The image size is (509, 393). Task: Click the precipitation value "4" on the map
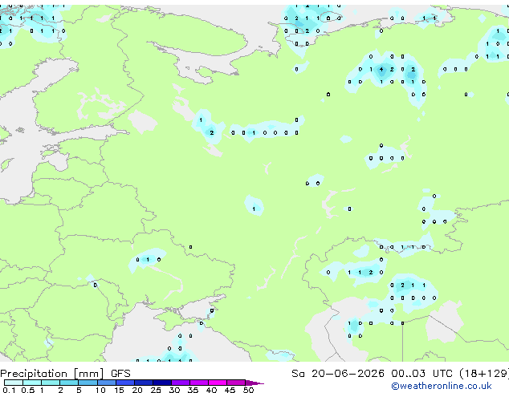click(x=381, y=69)
